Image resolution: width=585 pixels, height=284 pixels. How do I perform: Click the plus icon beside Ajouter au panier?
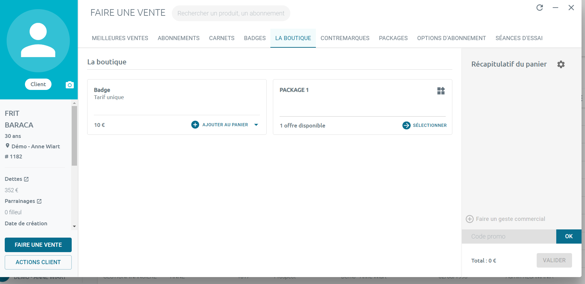[x=195, y=125]
